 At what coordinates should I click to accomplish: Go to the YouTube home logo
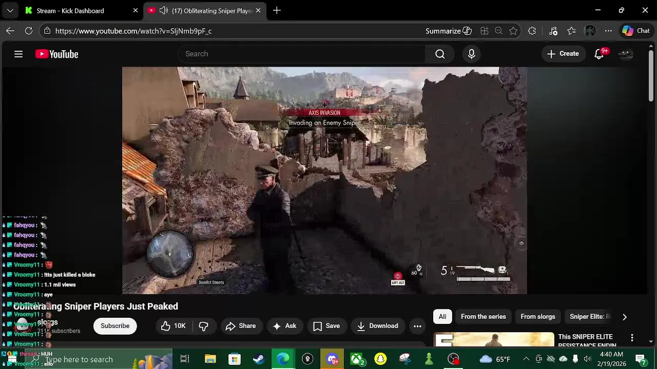(56, 54)
